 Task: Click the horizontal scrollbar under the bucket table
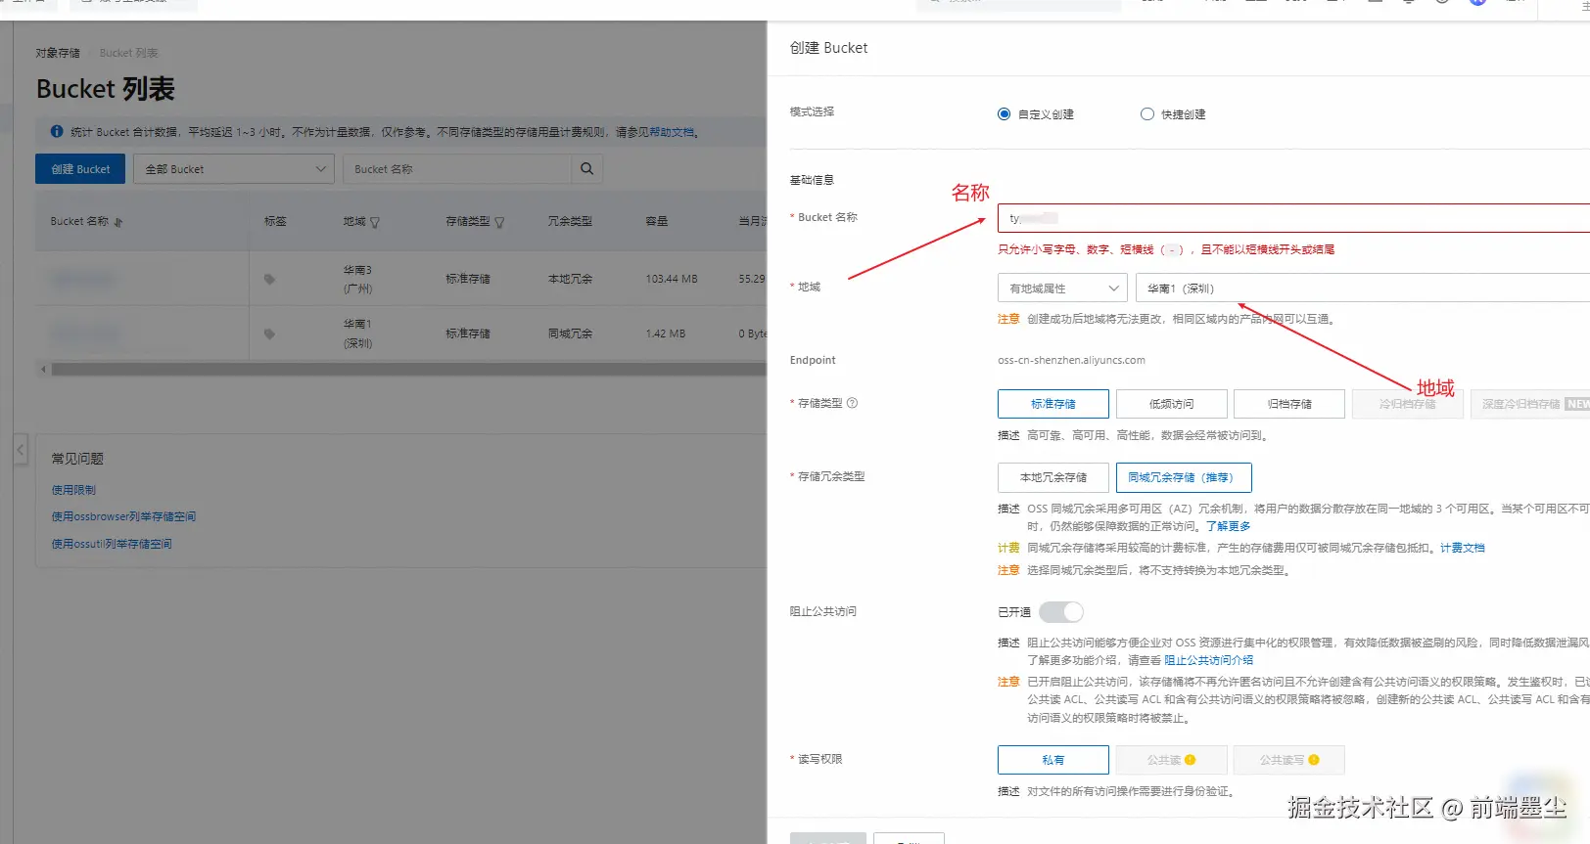coord(408,370)
